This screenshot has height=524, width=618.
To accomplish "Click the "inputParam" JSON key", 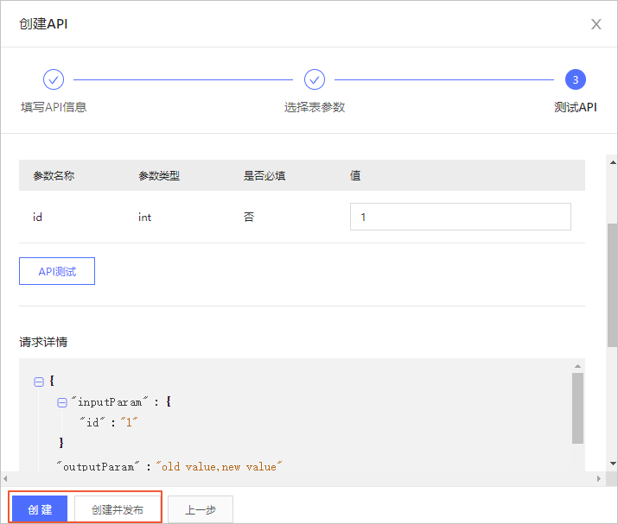I will [110, 402].
